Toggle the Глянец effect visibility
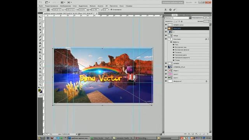 tap(174, 60)
